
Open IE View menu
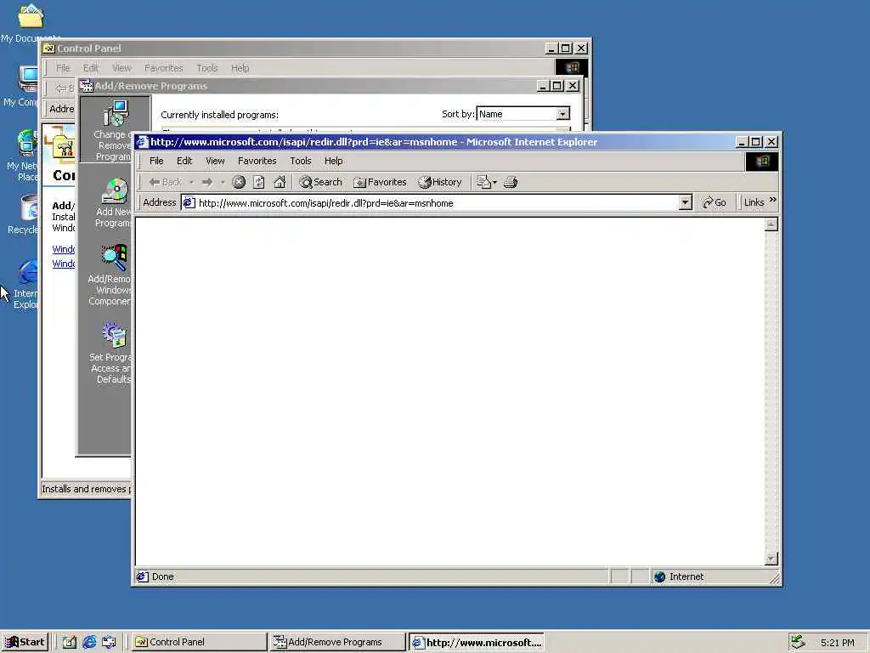coord(215,161)
